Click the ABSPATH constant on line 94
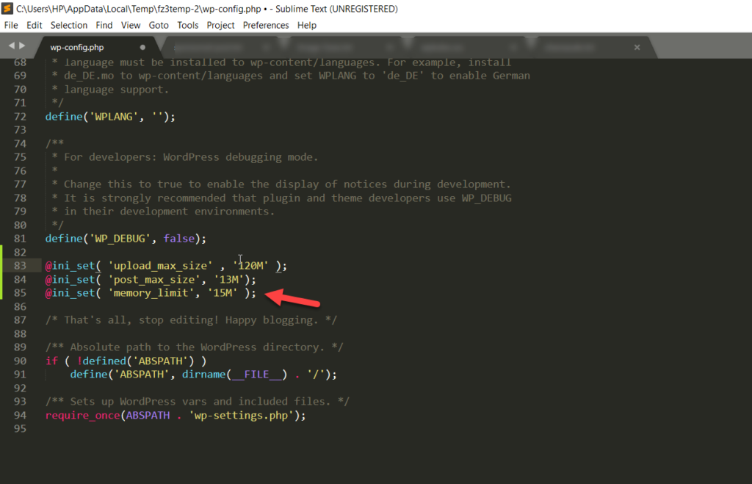This screenshot has width=752, height=484. [x=148, y=416]
